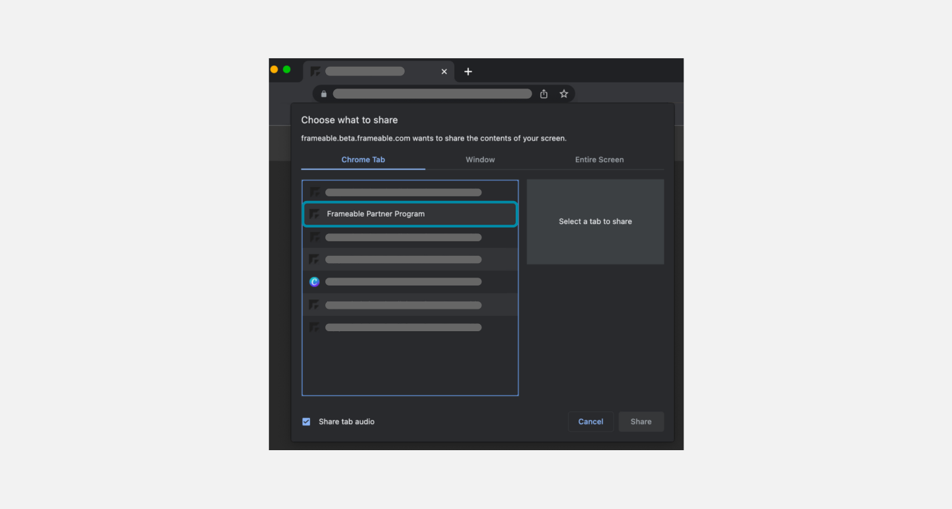
Task: Select the Frameable Partner Program tab
Action: [410, 214]
